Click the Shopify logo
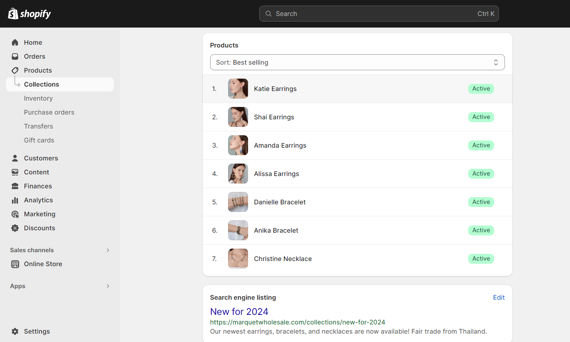Image resolution: width=570 pixels, height=342 pixels. [30, 14]
